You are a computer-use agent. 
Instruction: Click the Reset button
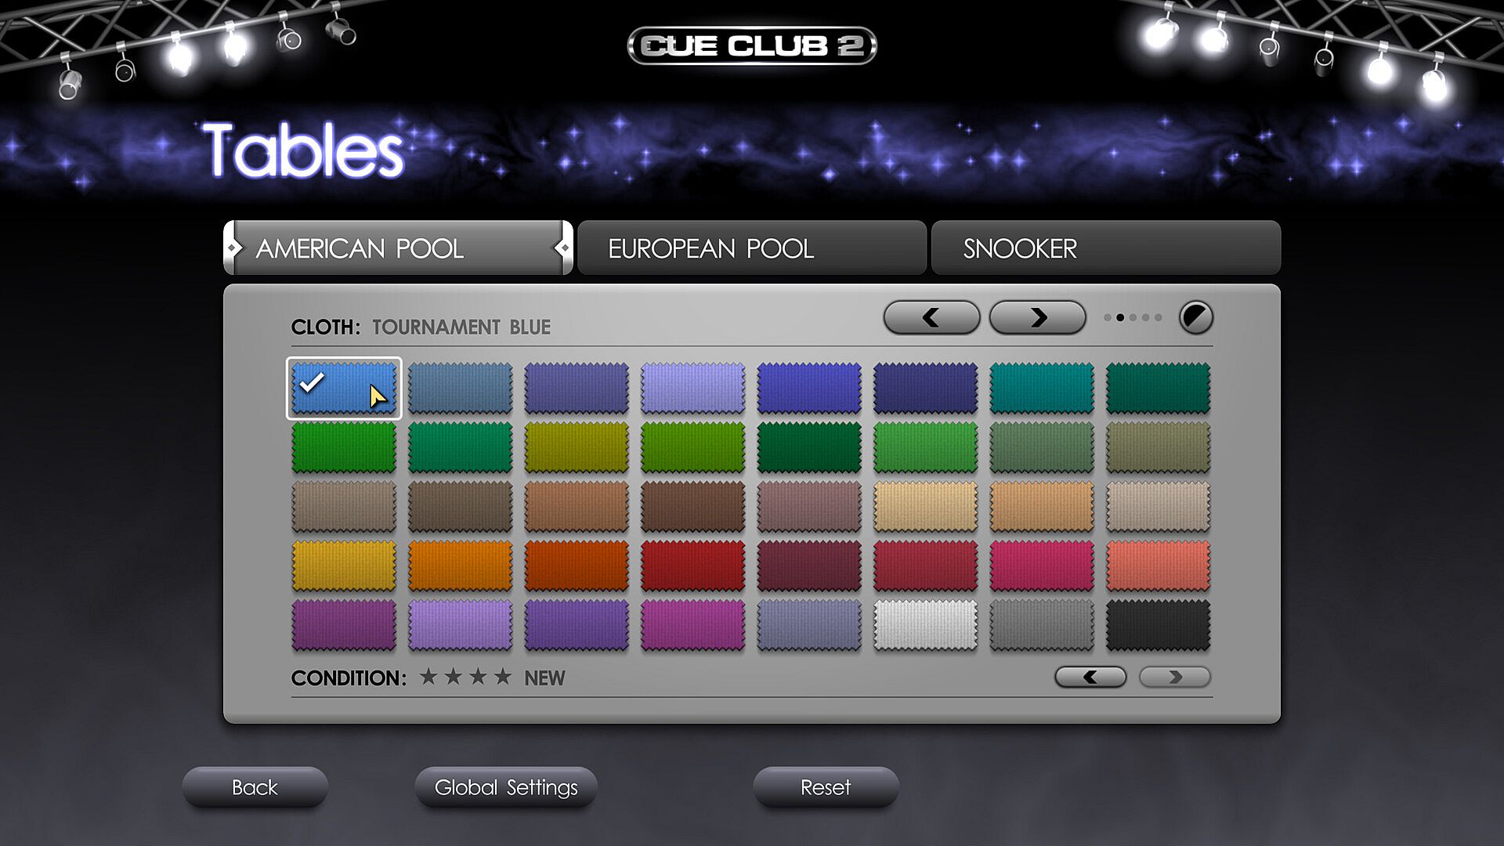[825, 787]
